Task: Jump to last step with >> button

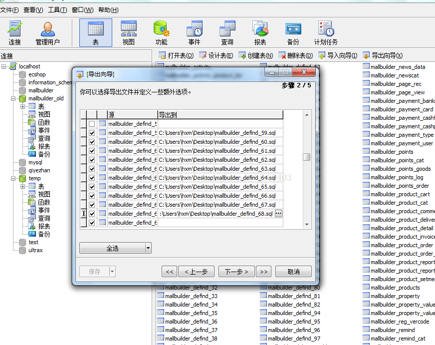Action: click(263, 272)
